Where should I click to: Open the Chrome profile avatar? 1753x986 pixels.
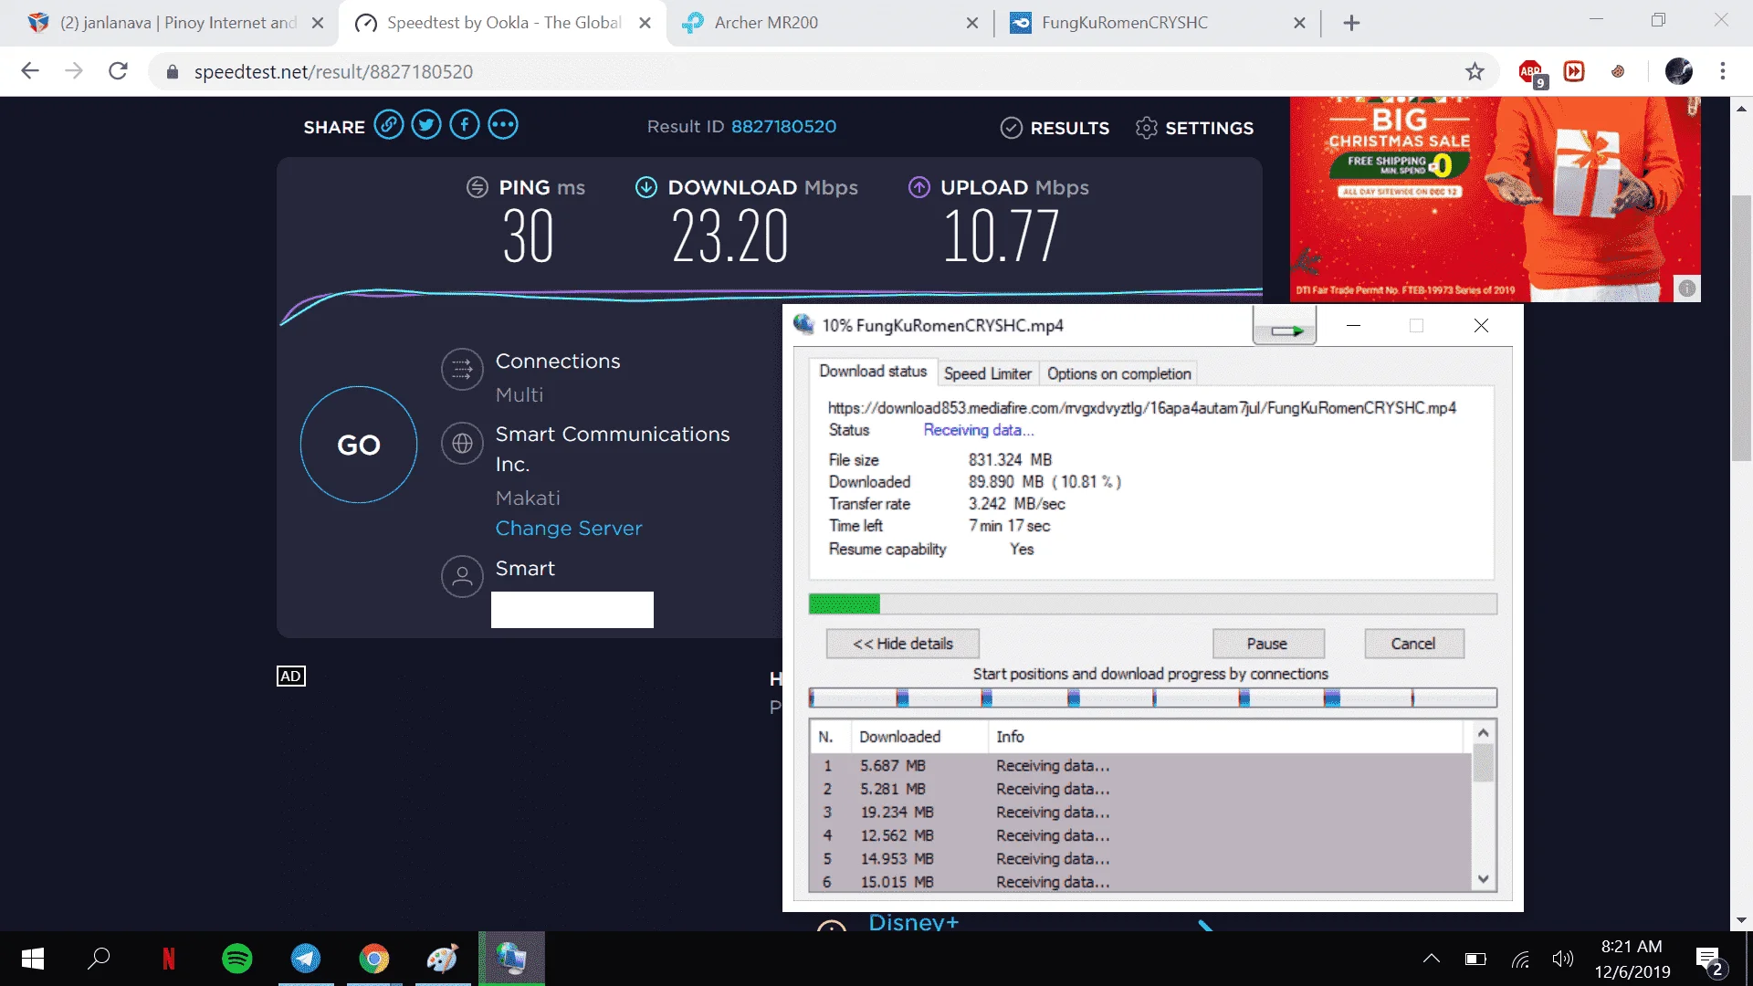point(1679,71)
